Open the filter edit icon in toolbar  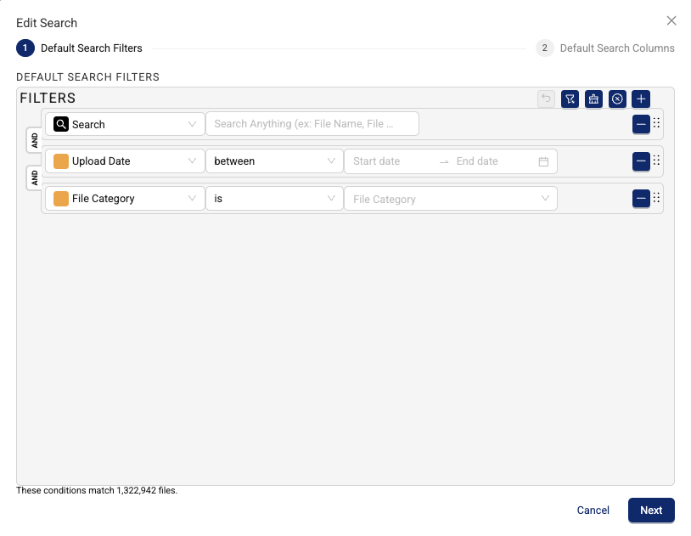(x=570, y=99)
